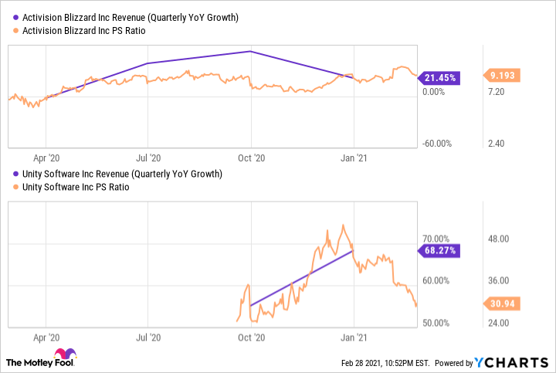This screenshot has width=556, height=373.
Task: Click The Motley Fool text logo
Action: tap(36, 363)
